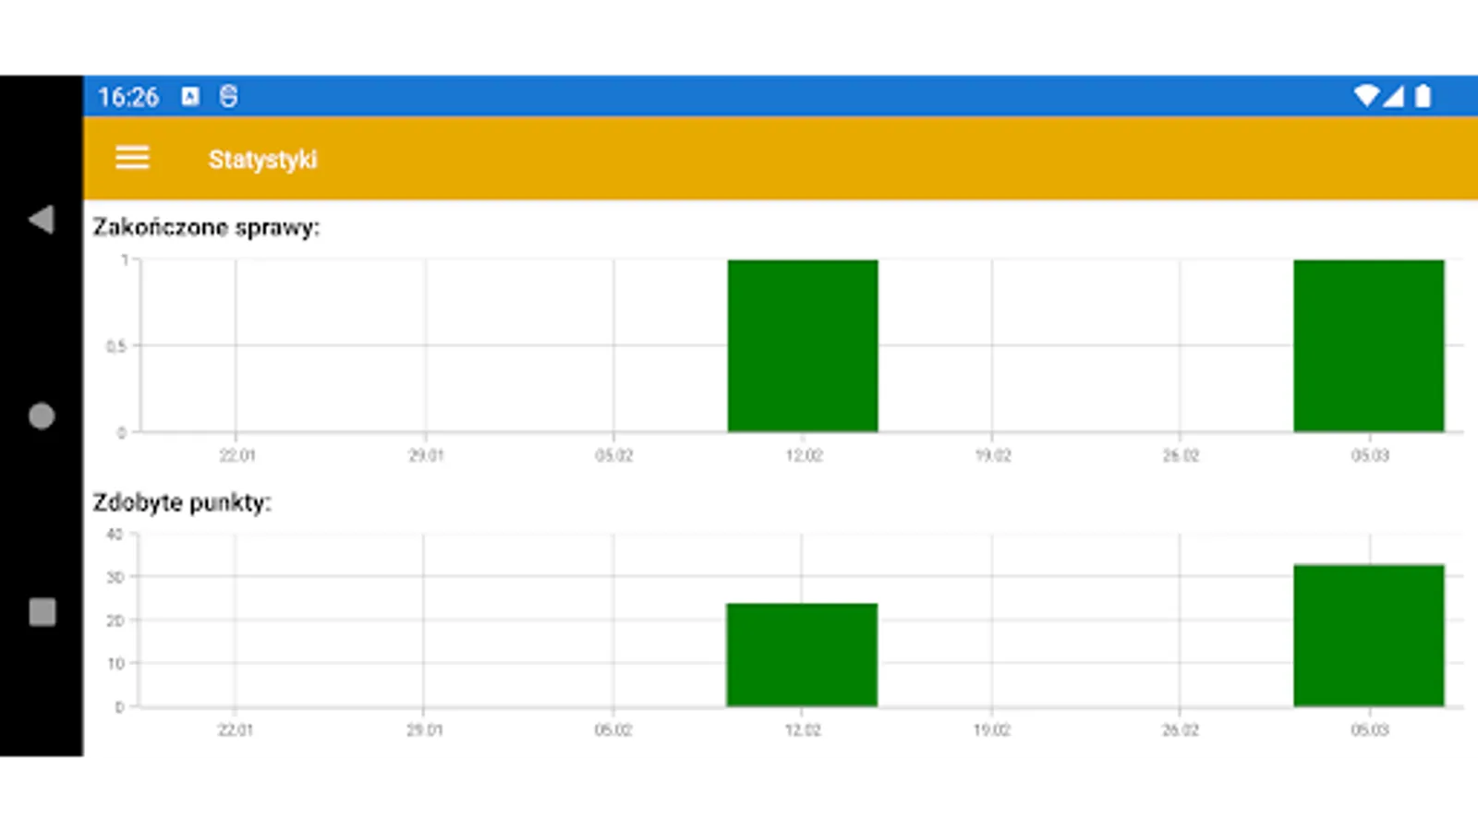Select the 12.02 bar in Zdobyte punkty chart
1478x831 pixels.
(x=802, y=654)
